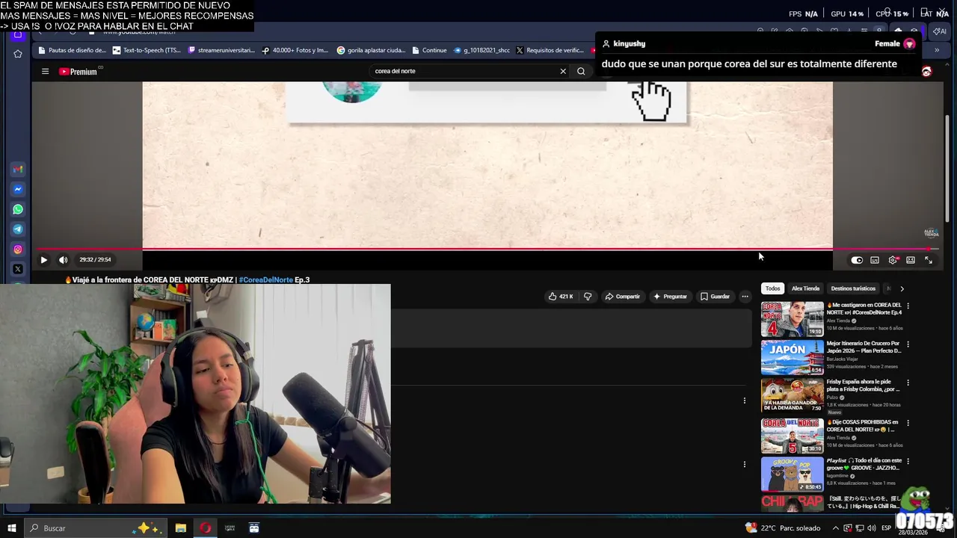
Task: Switch to Opera GX in taskbar
Action: 206,528
